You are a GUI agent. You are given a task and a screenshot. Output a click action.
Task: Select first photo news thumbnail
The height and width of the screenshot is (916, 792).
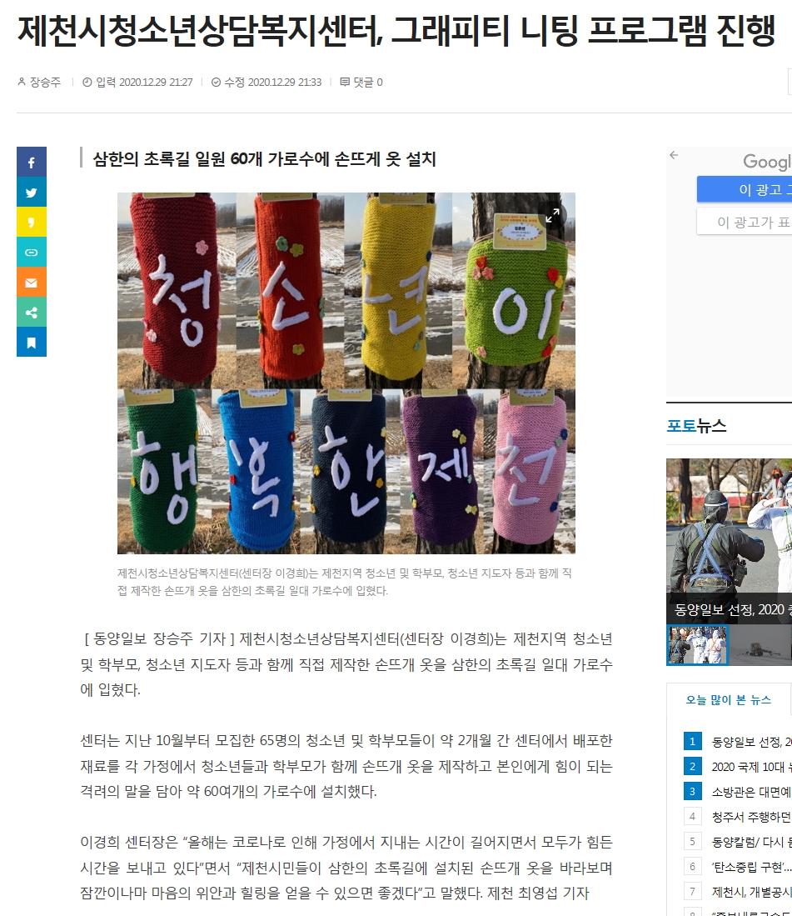698,644
